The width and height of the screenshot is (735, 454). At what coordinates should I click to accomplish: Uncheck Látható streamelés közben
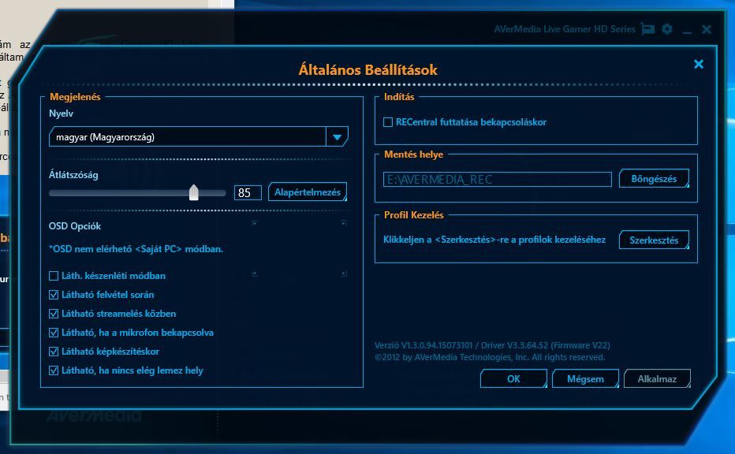pos(54,314)
